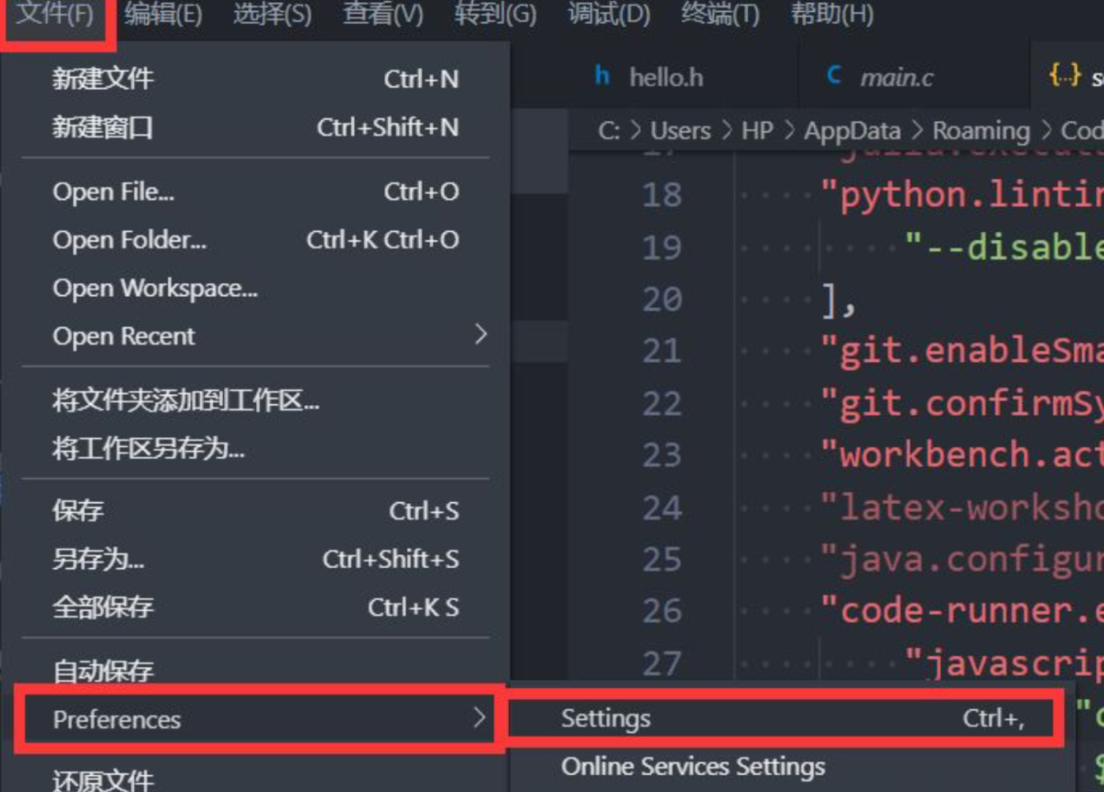Click 新建文件 to create a new file
Screen dimensions: 1104x792
tap(103, 78)
